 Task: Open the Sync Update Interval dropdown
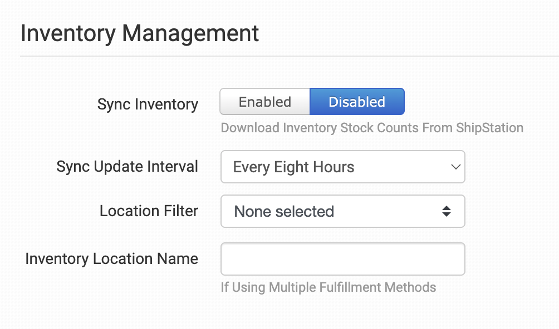coord(342,167)
